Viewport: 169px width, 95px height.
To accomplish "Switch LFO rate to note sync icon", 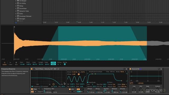I will click(x=82, y=89).
